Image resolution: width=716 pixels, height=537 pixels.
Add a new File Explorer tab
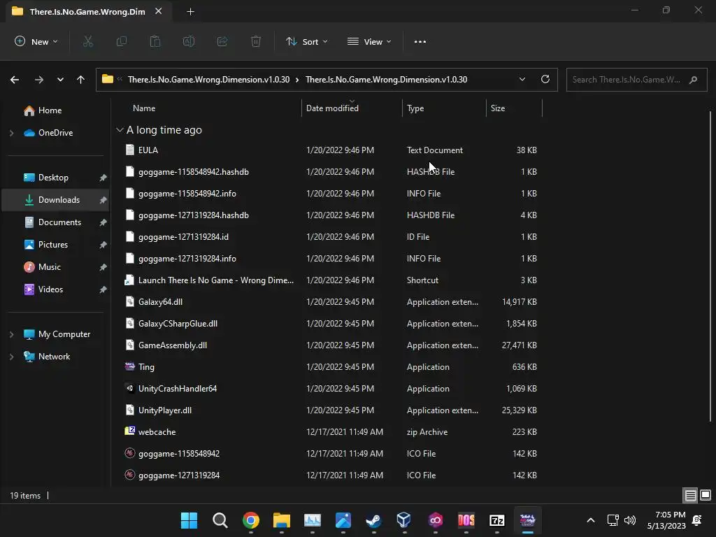coord(190,12)
